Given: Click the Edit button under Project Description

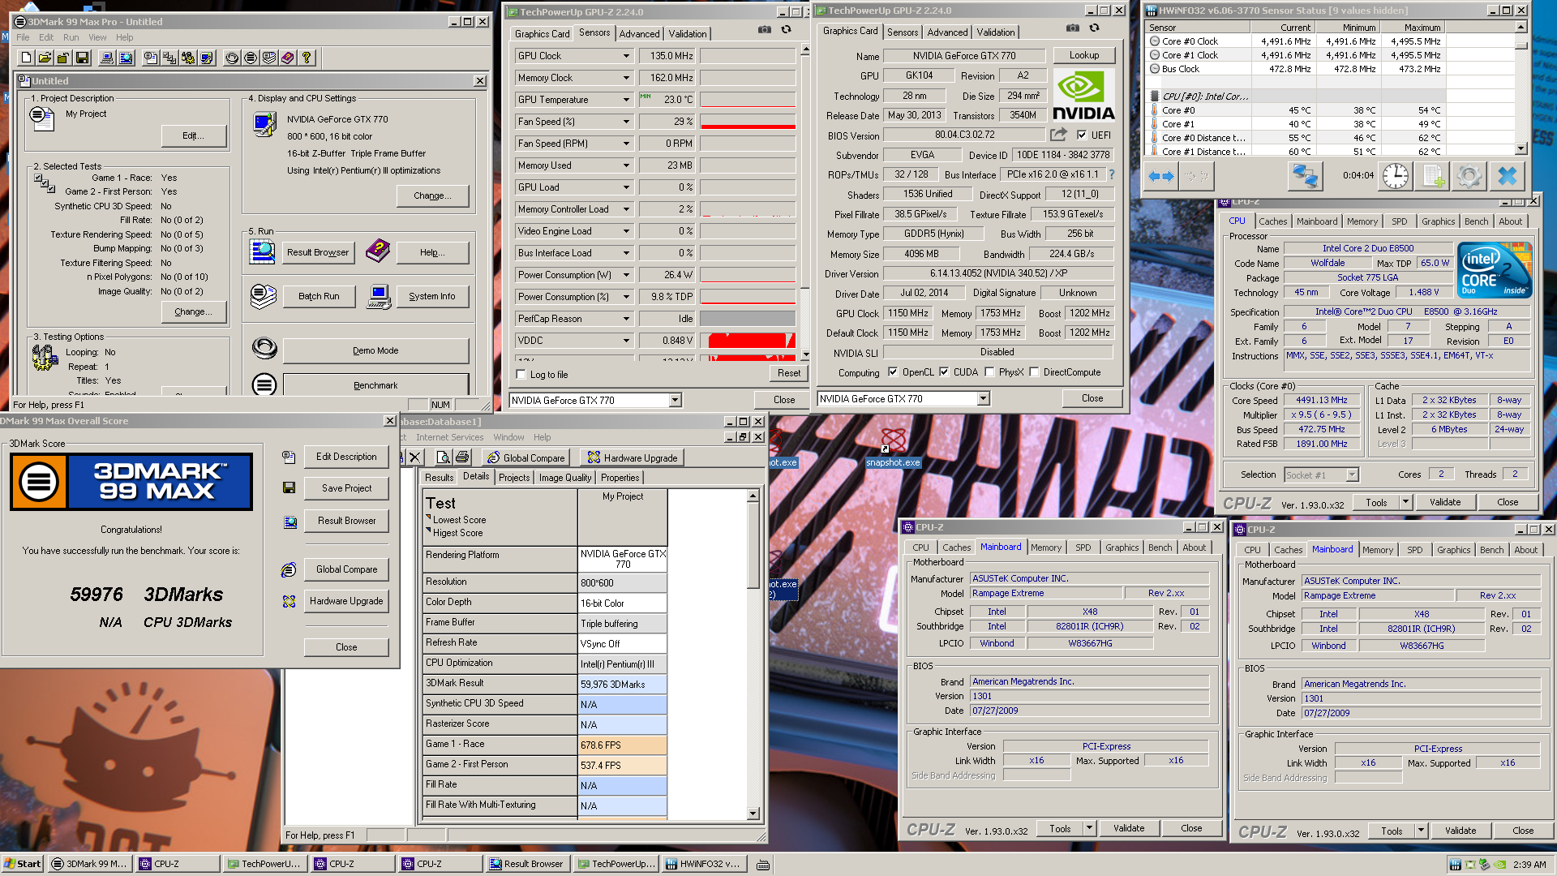Looking at the screenshot, I should (x=193, y=135).
